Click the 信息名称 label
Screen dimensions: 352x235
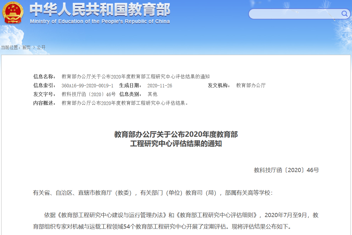[44, 77]
